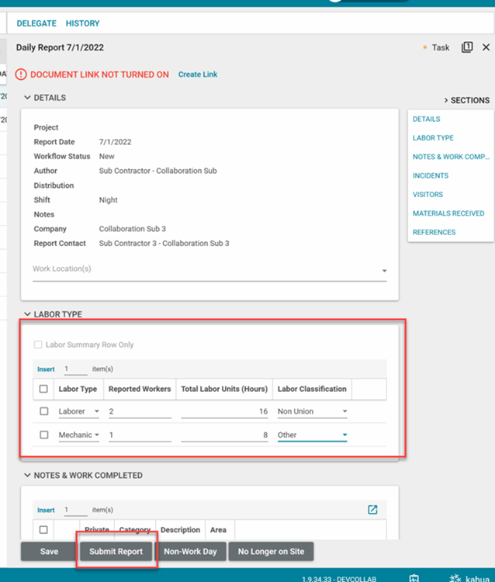
Task: Click the Reported Workers field for Laborer
Action: pyautogui.click(x=140, y=412)
